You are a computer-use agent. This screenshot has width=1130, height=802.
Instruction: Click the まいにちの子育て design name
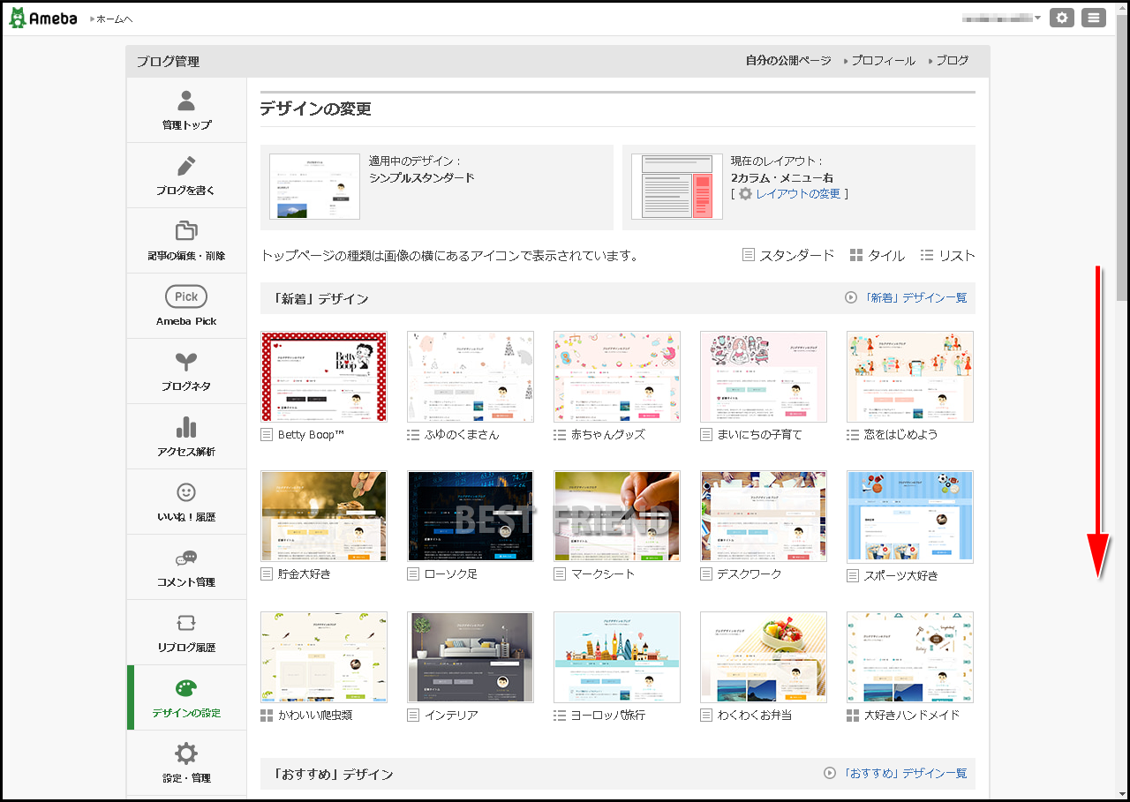pyautogui.click(x=760, y=434)
